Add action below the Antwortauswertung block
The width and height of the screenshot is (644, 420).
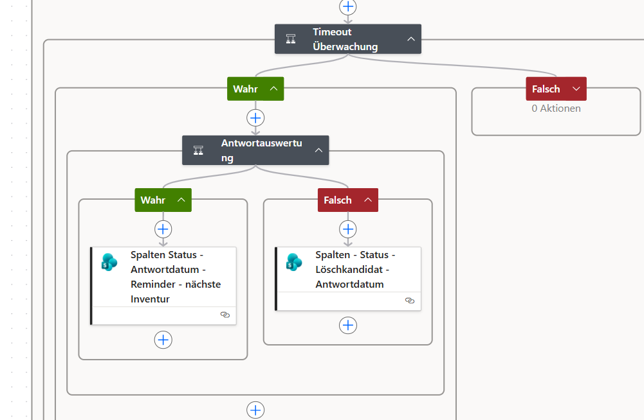click(255, 410)
